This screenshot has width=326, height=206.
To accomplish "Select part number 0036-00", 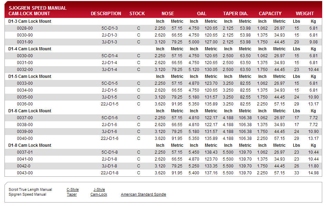I will (x=25, y=104).
